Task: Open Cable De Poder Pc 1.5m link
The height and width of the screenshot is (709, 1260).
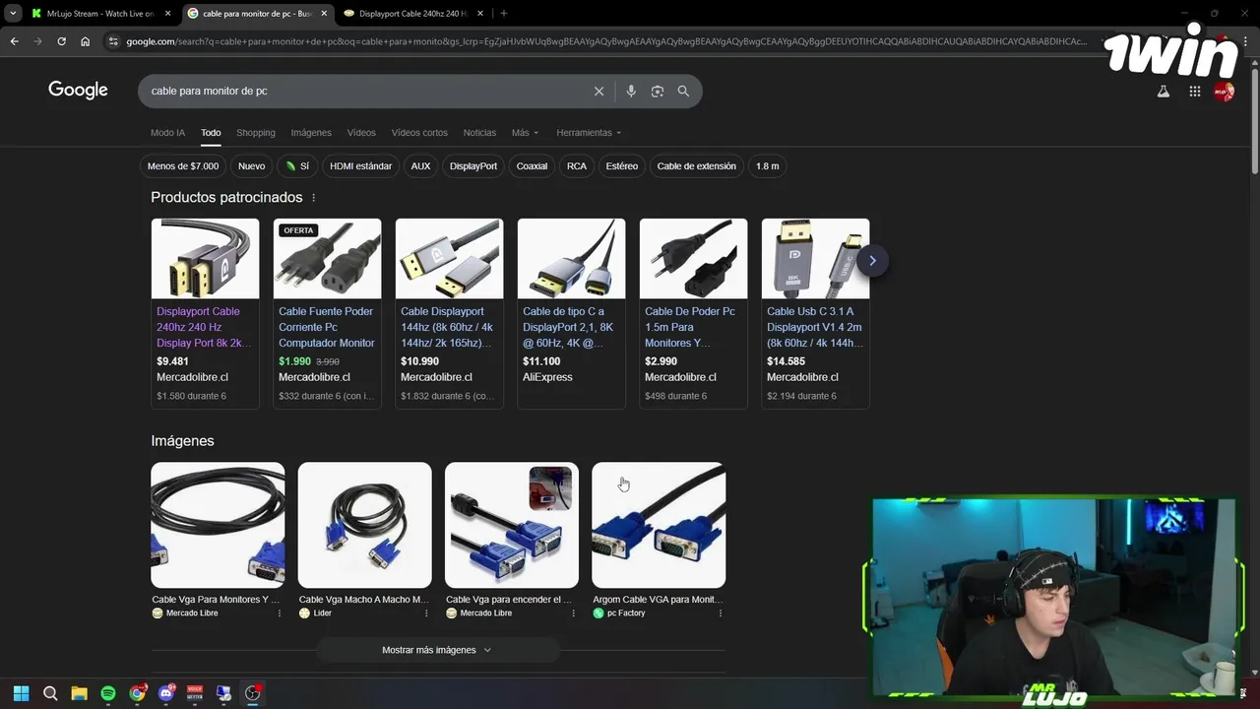Action: (x=691, y=327)
